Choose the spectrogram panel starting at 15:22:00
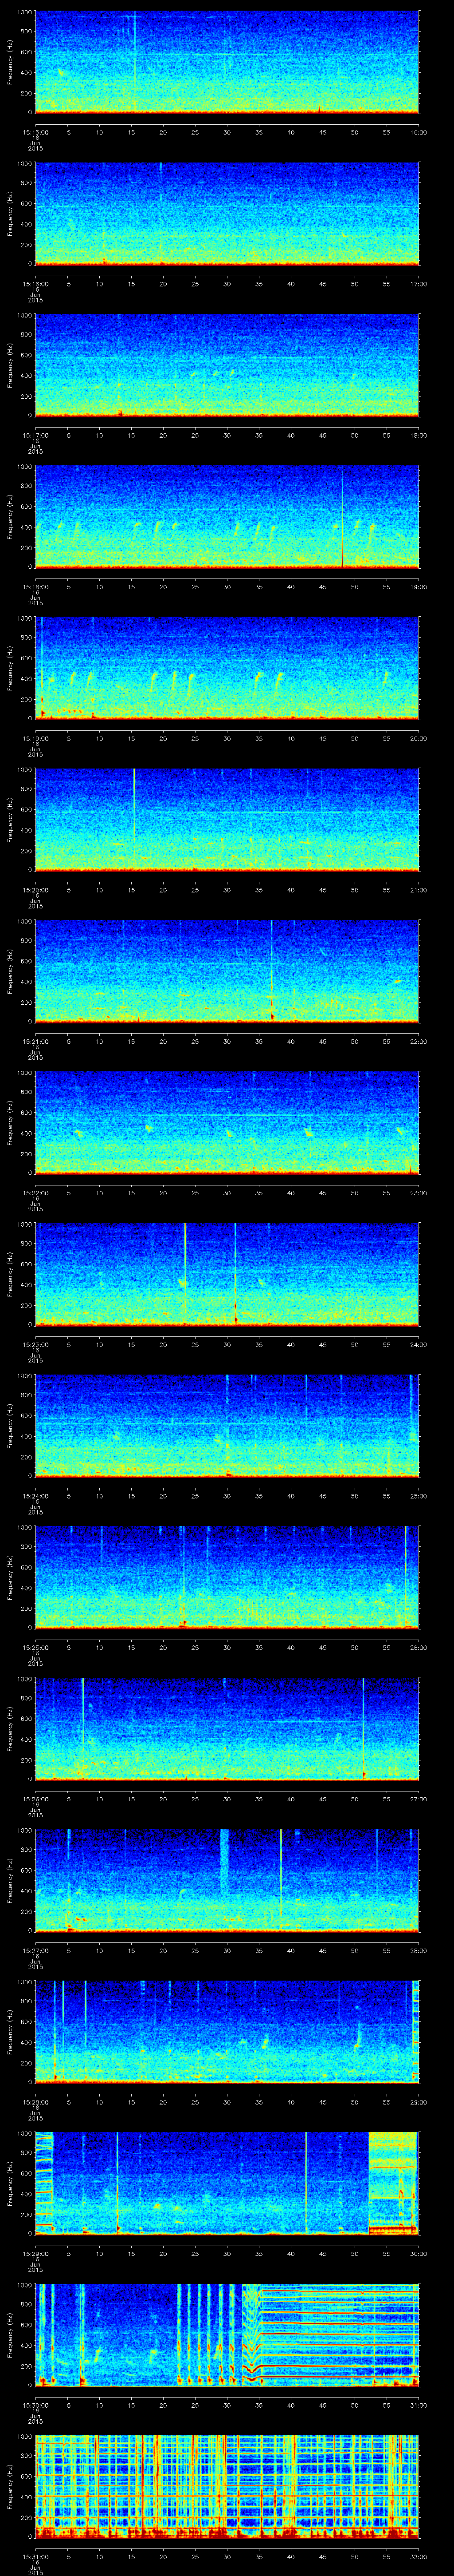The image size is (454, 2576). tap(227, 1123)
